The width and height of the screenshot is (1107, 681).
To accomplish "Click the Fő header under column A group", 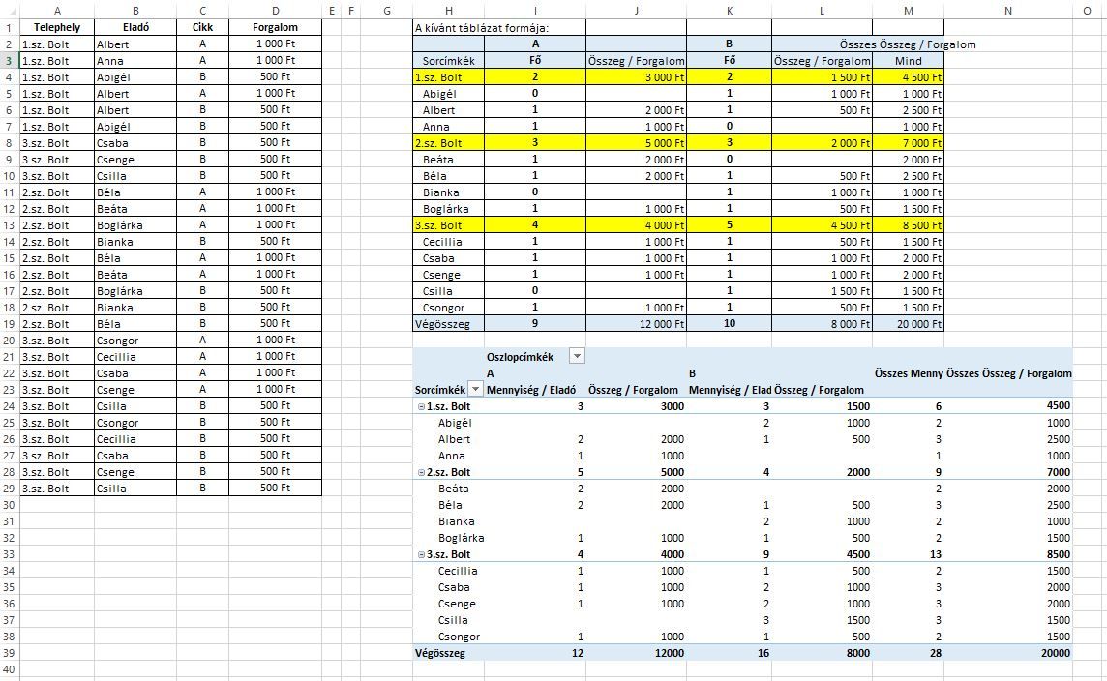I will 535,61.
